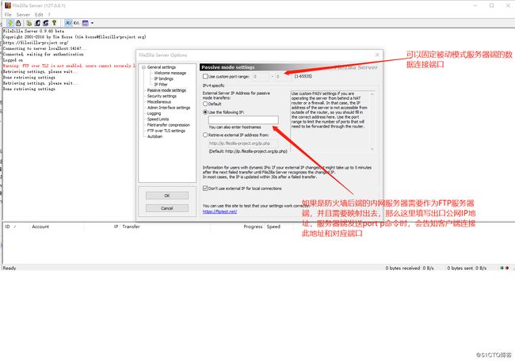Click the Cancel button in options dialog
The image size is (515, 361).
click(x=167, y=208)
